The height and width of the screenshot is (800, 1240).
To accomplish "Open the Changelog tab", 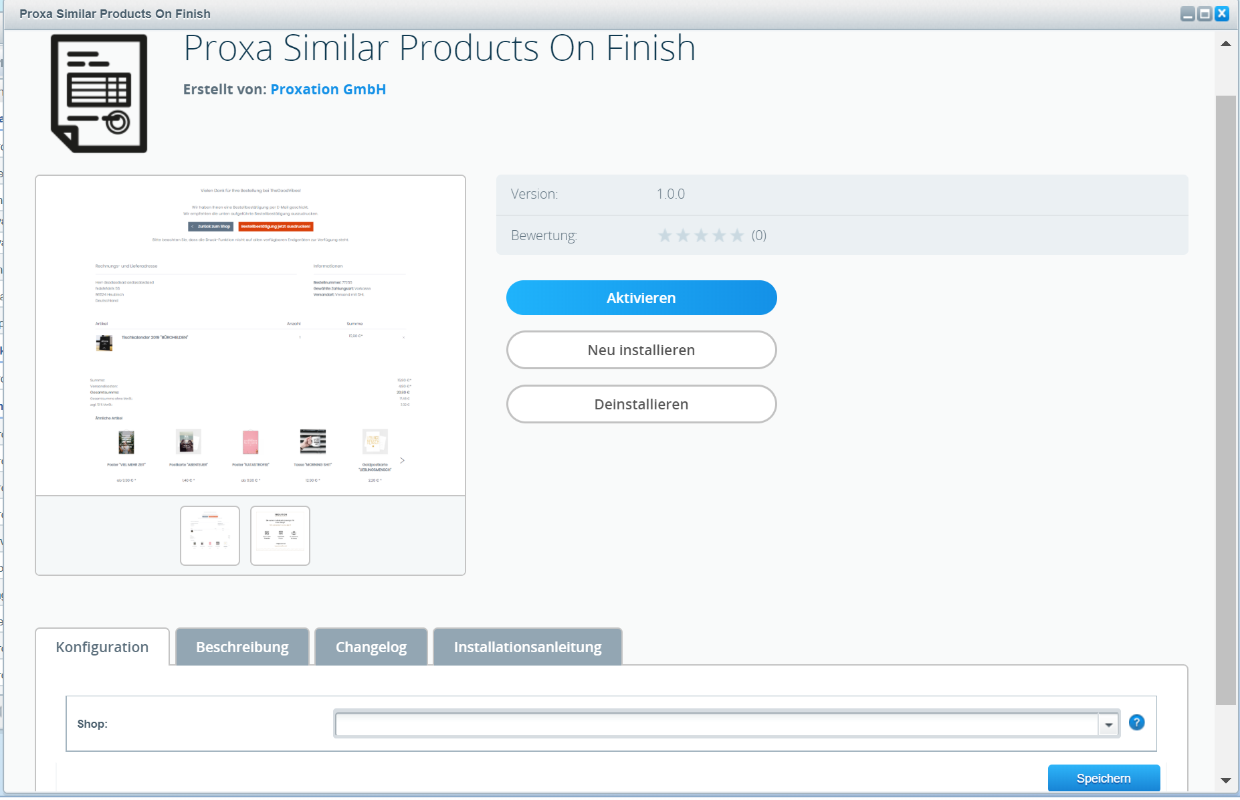I will pyautogui.click(x=371, y=647).
